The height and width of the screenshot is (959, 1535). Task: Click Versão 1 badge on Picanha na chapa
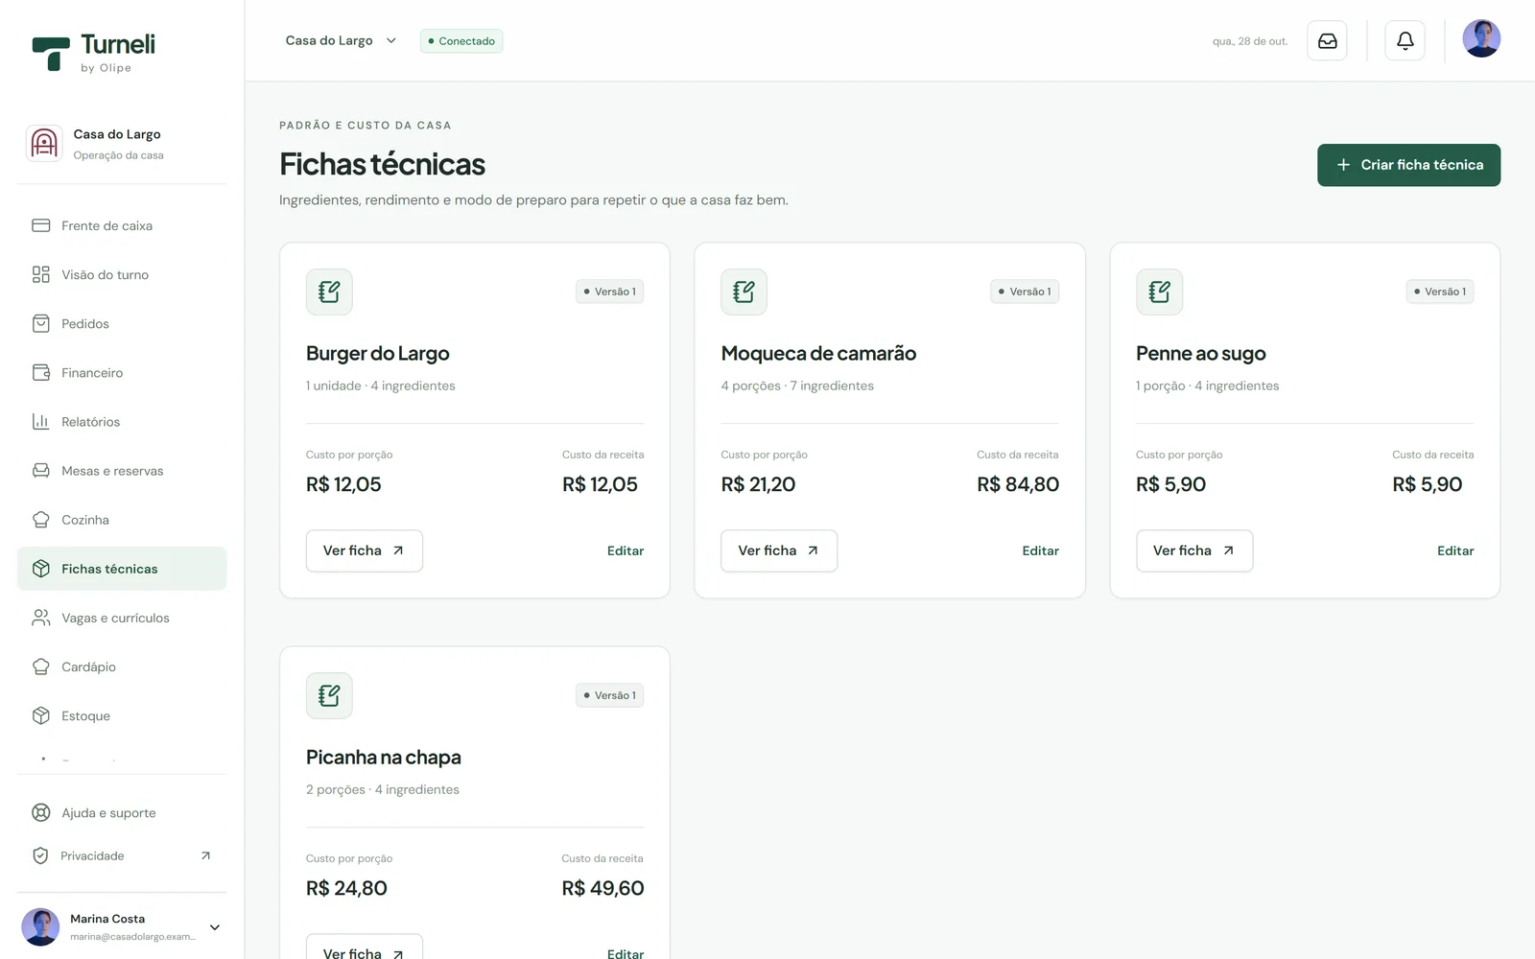[610, 695]
